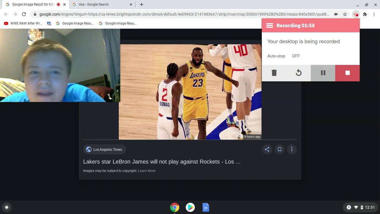Click the Los Angeles Times globe icon
380x214 pixels.
click(x=88, y=150)
